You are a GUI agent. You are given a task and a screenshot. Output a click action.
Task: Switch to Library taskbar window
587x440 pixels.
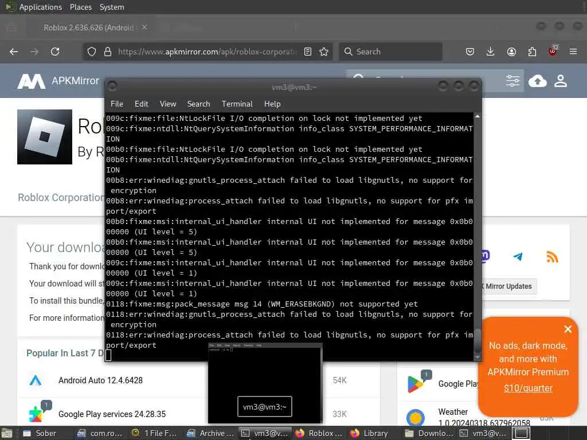370,433
